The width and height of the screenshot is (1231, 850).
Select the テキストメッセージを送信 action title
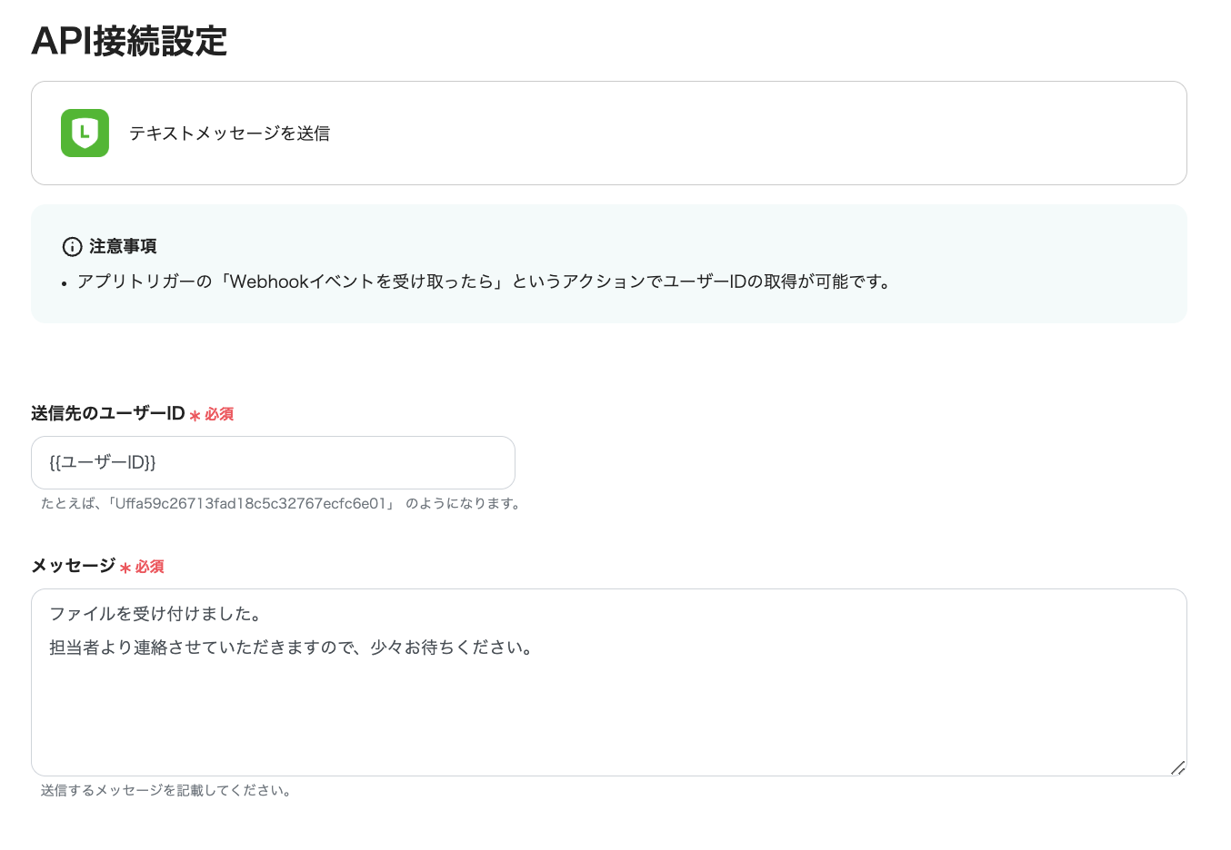[x=229, y=133]
